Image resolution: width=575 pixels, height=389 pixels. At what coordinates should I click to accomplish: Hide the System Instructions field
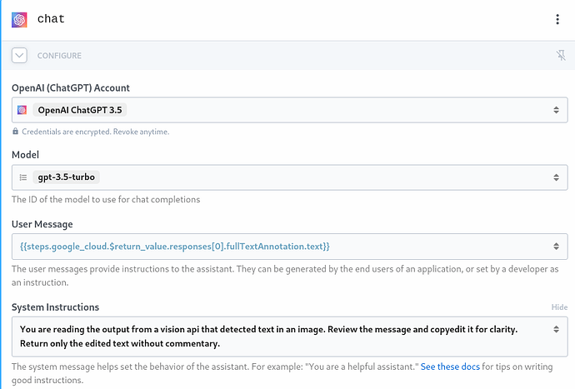559,307
